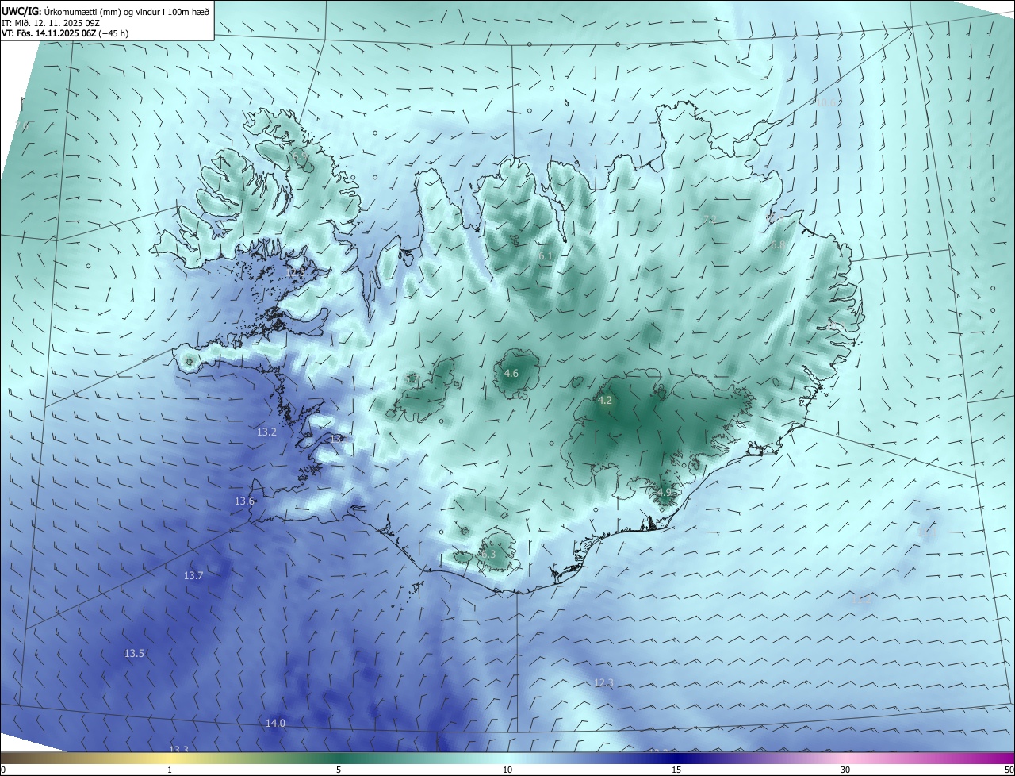The width and height of the screenshot is (1015, 776).
Task: Click the 4.6 value on the glacier
Action: (511, 374)
